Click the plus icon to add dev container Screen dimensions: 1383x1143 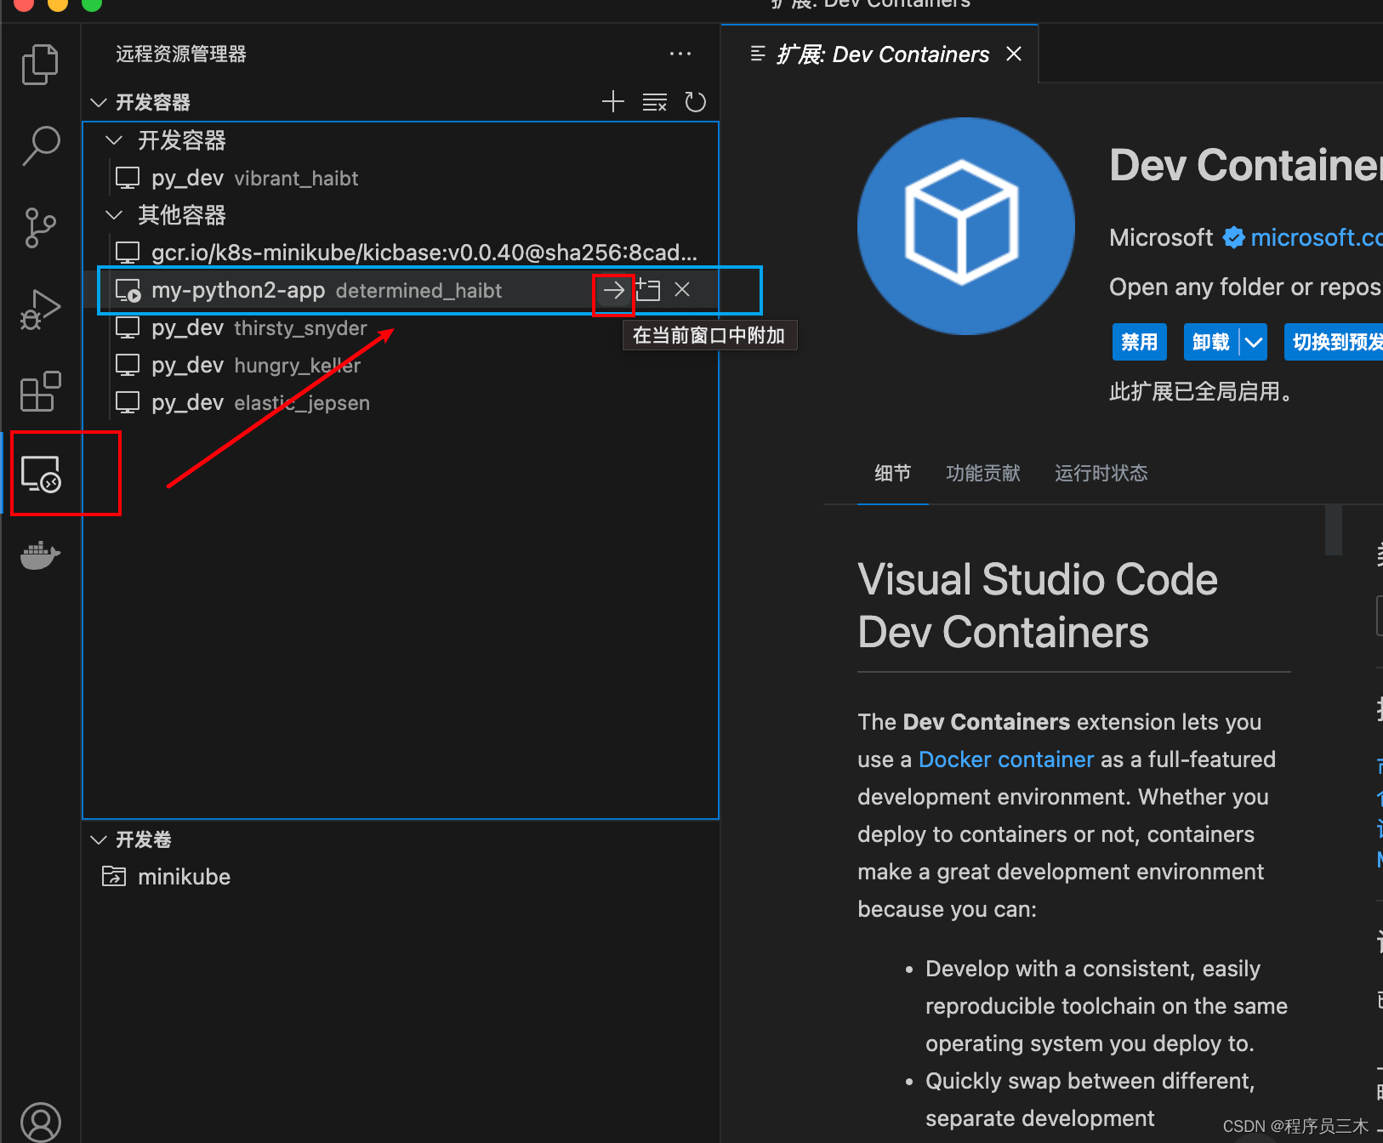613,102
